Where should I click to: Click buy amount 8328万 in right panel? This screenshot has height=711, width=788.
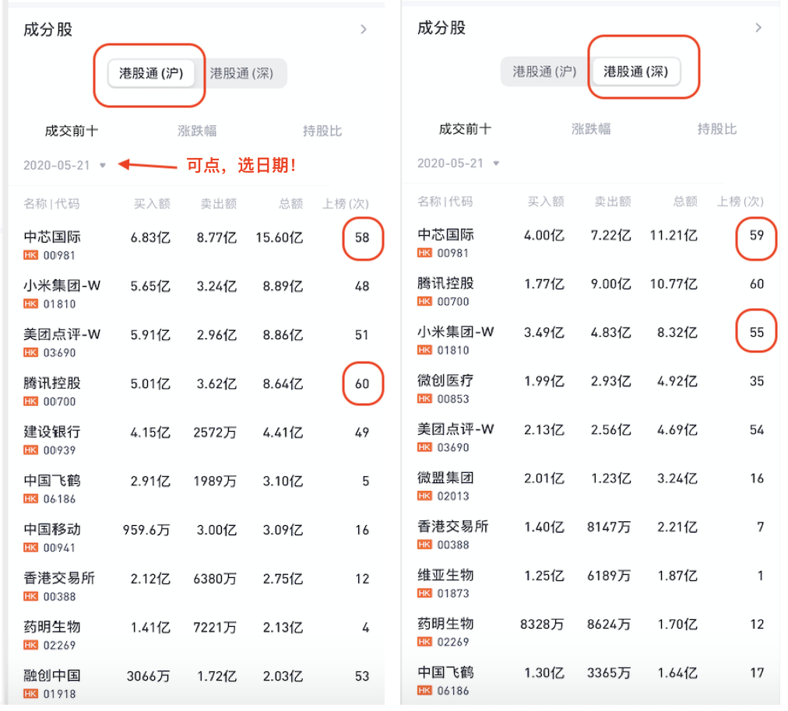(542, 624)
